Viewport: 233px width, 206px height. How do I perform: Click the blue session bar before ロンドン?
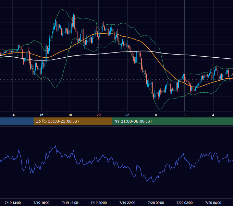pyautogui.click(x=17, y=121)
